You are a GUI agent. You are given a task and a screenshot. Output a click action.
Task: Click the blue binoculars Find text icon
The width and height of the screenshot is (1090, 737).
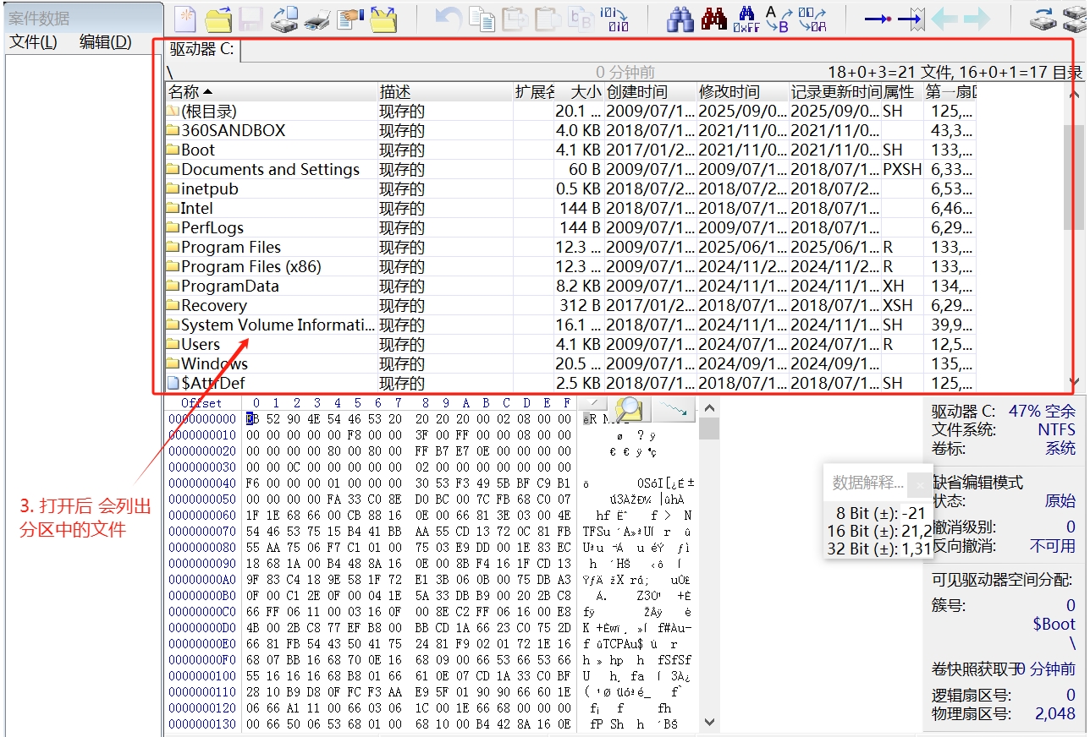click(680, 19)
